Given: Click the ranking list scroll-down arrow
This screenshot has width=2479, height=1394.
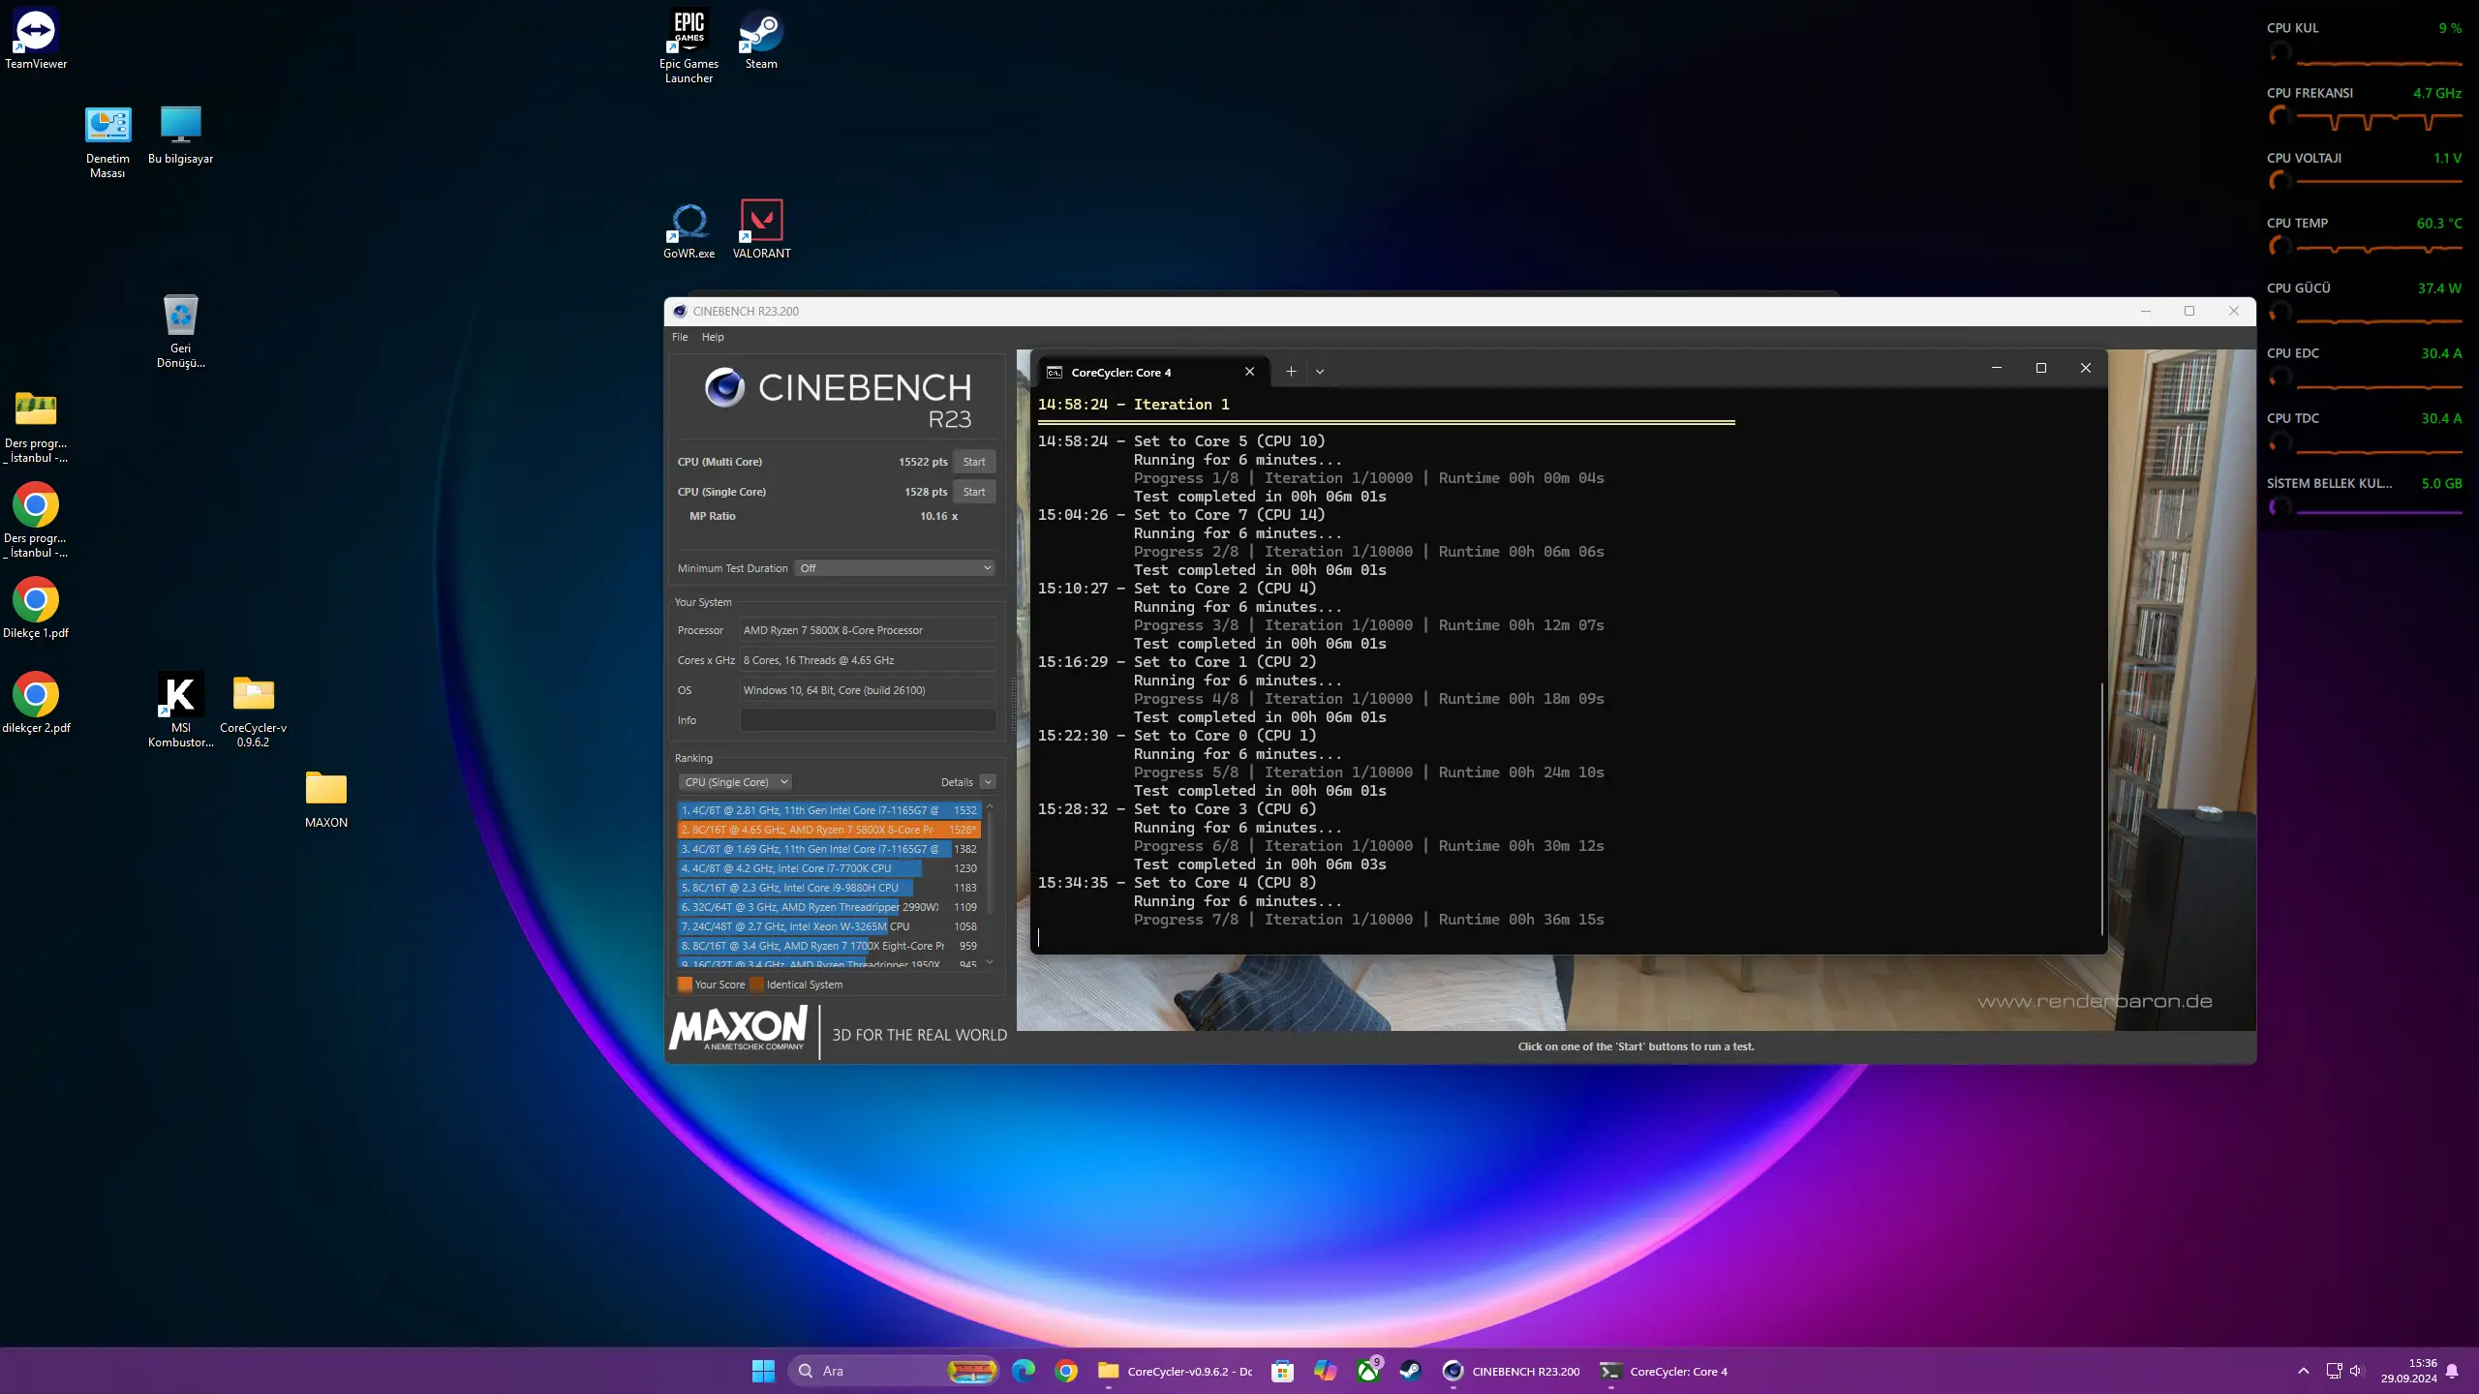Looking at the screenshot, I should [x=990, y=961].
